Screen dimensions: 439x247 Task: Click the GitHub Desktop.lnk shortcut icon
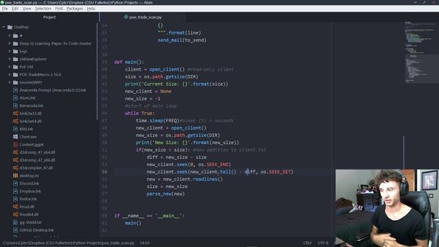[x=15, y=230]
